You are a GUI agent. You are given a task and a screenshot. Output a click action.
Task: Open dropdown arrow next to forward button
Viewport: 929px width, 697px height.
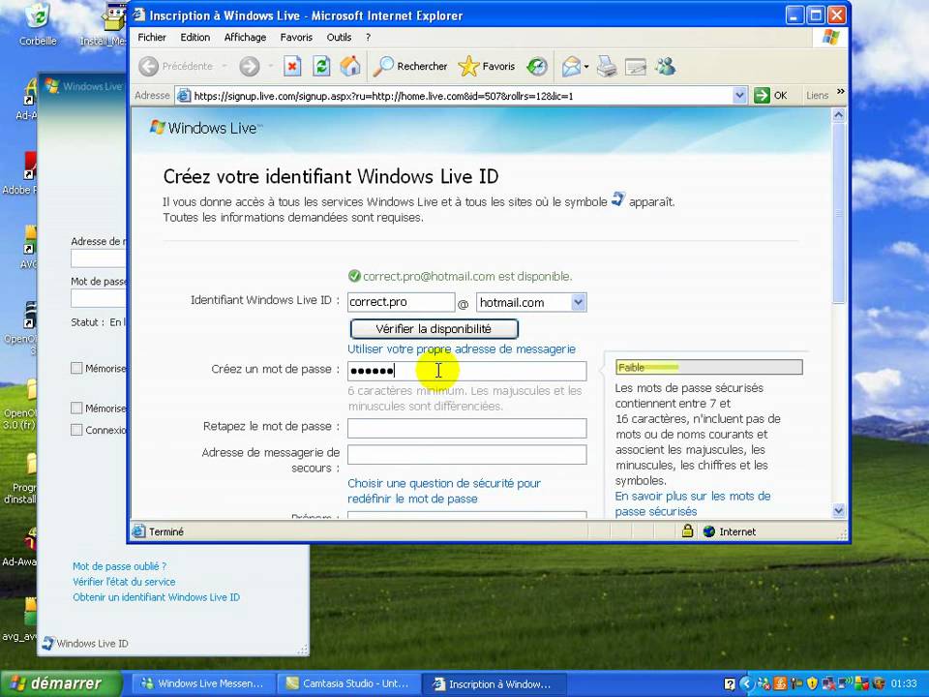point(271,67)
